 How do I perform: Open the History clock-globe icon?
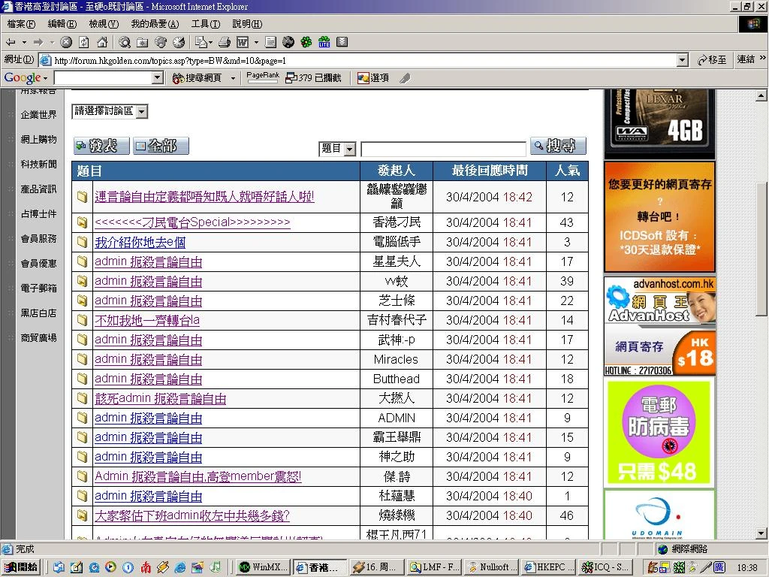179,42
